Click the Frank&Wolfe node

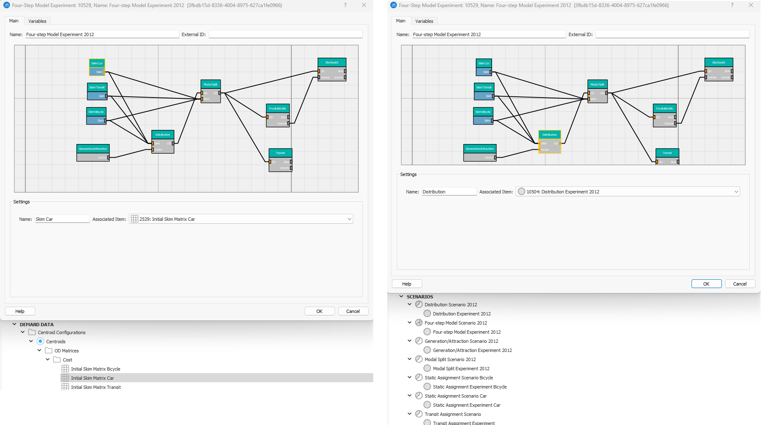pyautogui.click(x=278, y=108)
